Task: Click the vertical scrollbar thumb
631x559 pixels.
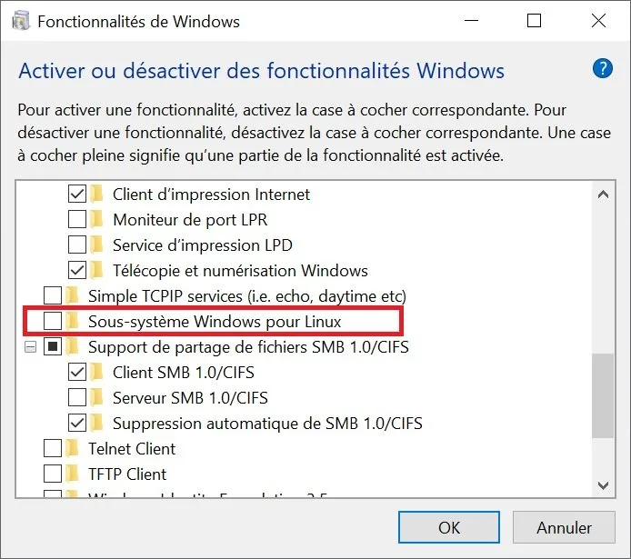Action: 603,395
